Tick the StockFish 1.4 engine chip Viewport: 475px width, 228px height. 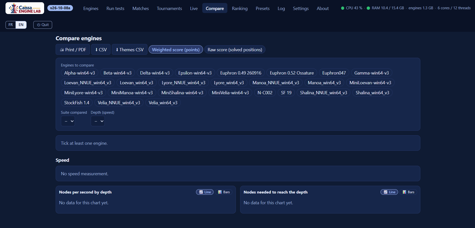pyautogui.click(x=77, y=102)
